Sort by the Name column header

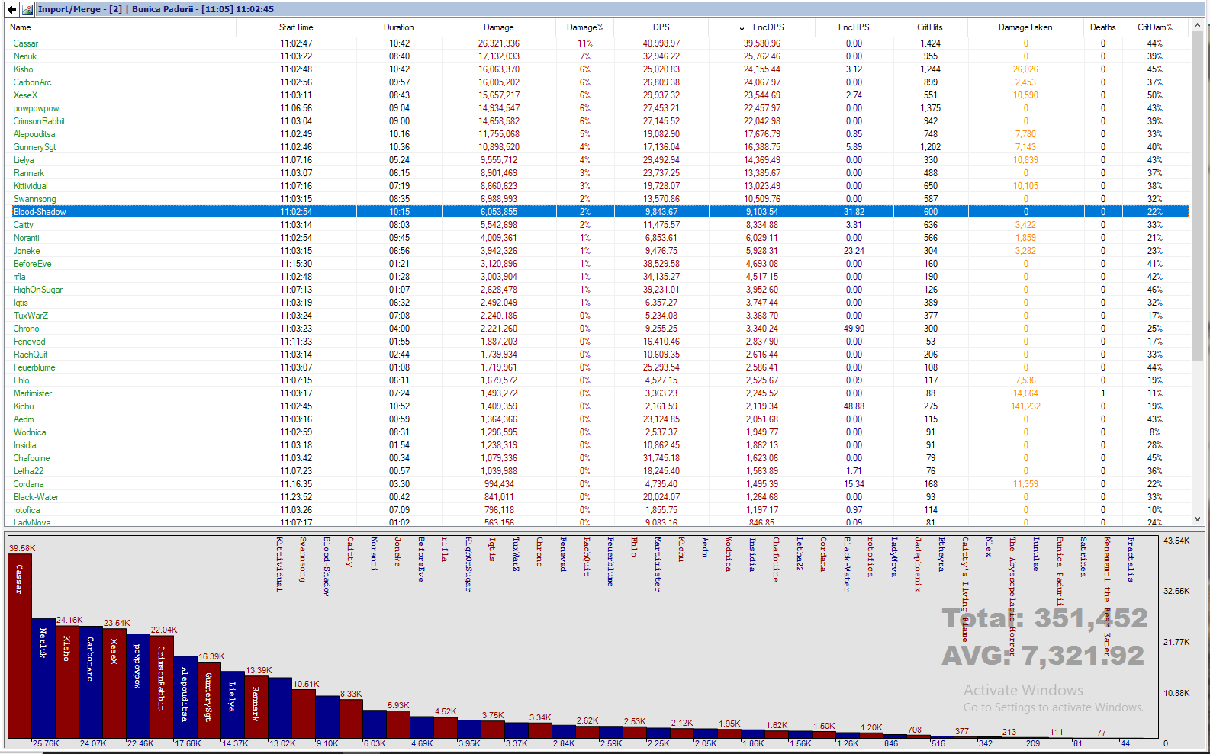(21, 27)
